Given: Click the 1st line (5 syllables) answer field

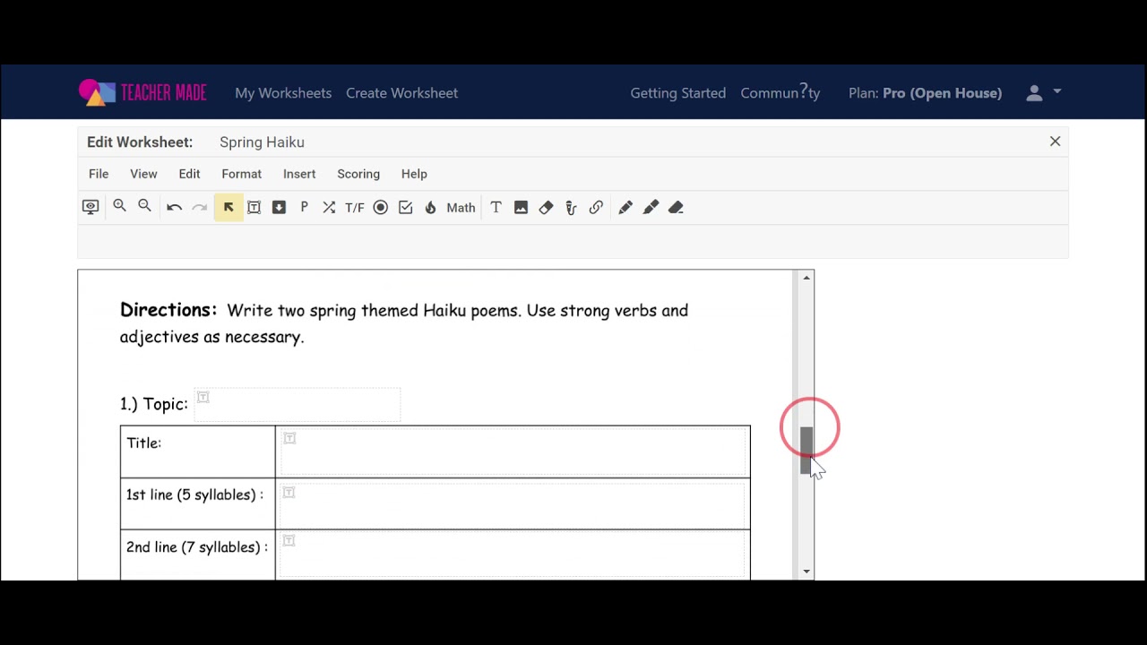Looking at the screenshot, I should click(x=513, y=505).
